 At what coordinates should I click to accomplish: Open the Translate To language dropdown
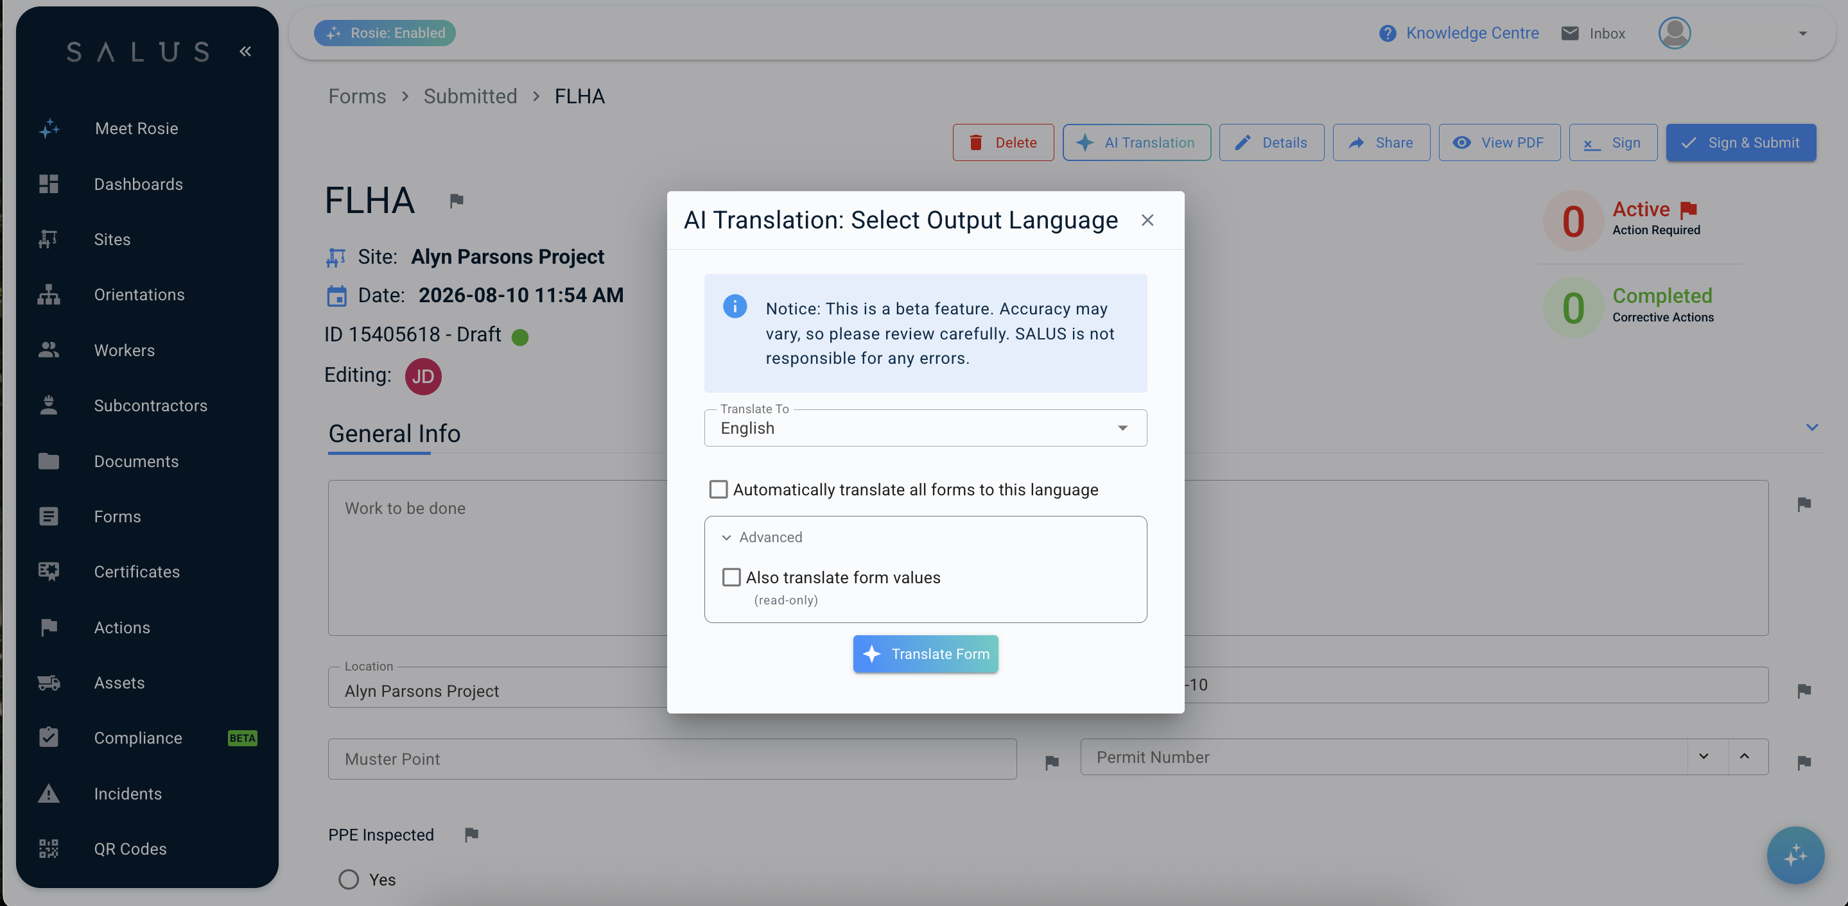(x=925, y=428)
